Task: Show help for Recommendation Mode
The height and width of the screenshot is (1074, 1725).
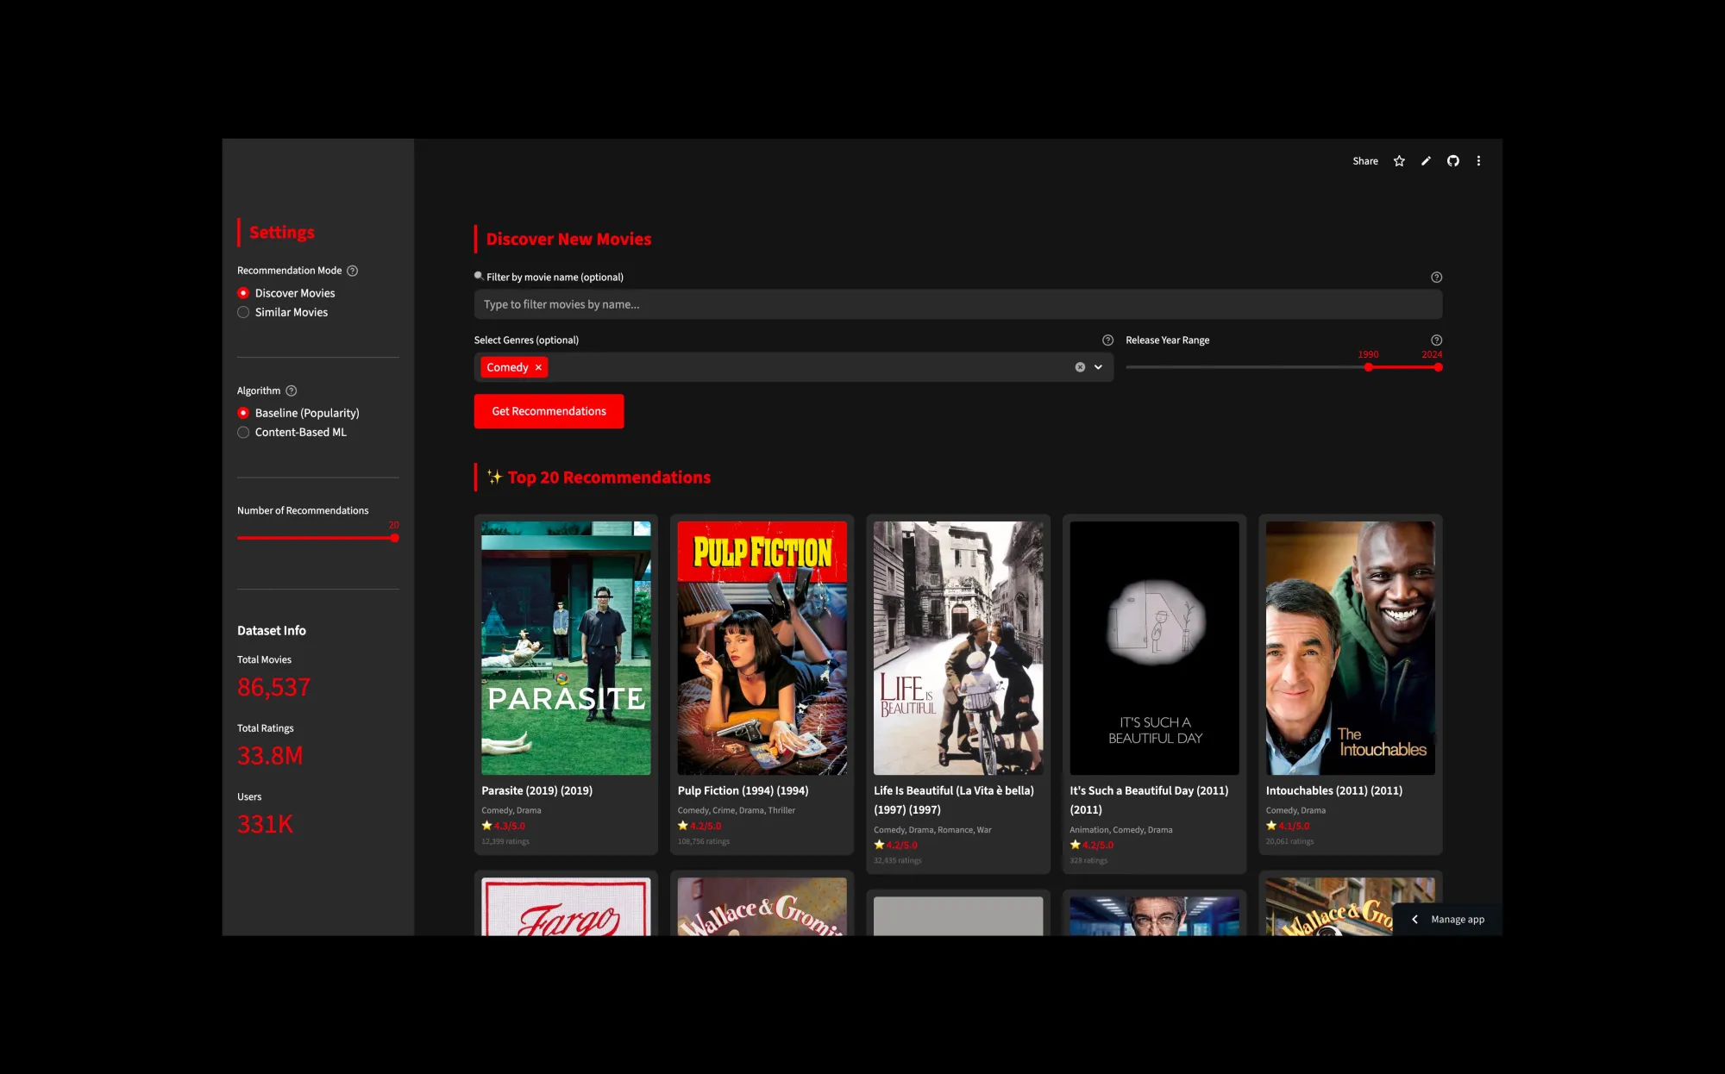Action: (x=352, y=271)
